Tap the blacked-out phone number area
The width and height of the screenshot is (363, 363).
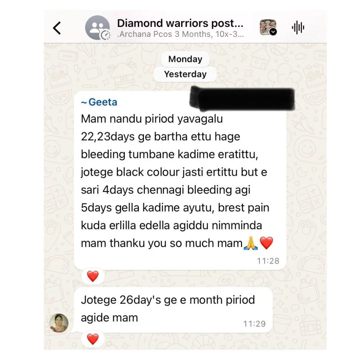[x=242, y=98]
